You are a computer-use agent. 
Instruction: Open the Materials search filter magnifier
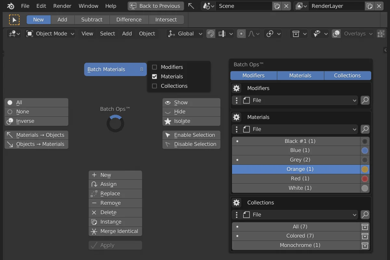(365, 129)
